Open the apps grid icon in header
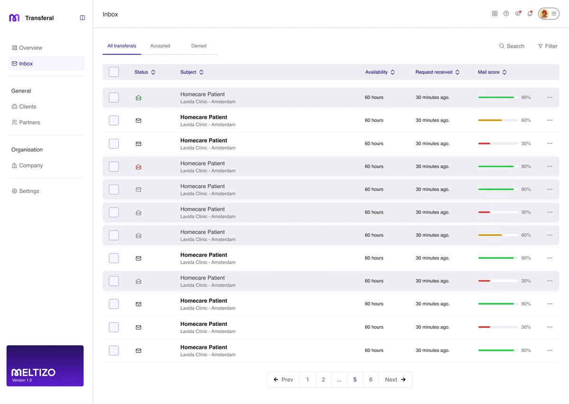 tap(495, 14)
